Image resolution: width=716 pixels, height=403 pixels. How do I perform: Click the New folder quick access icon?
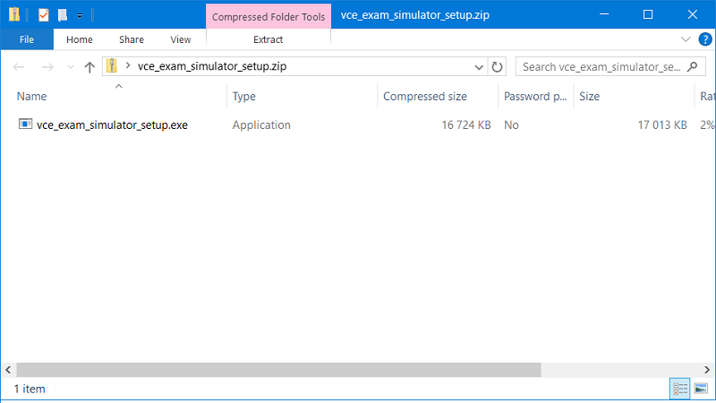(x=63, y=15)
